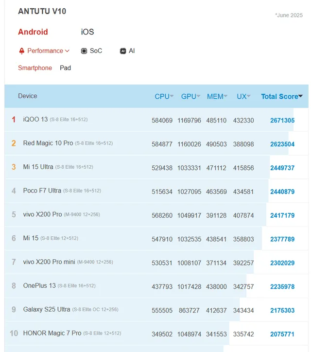Click total score 2175303
The width and height of the screenshot is (311, 352).
point(282,311)
